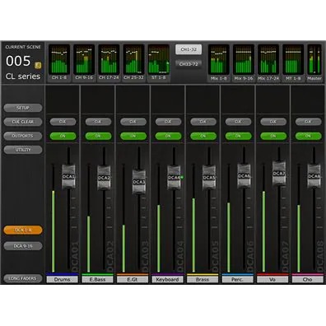
Task: Select the Mix 17-24 meter block
Action: coord(268,63)
